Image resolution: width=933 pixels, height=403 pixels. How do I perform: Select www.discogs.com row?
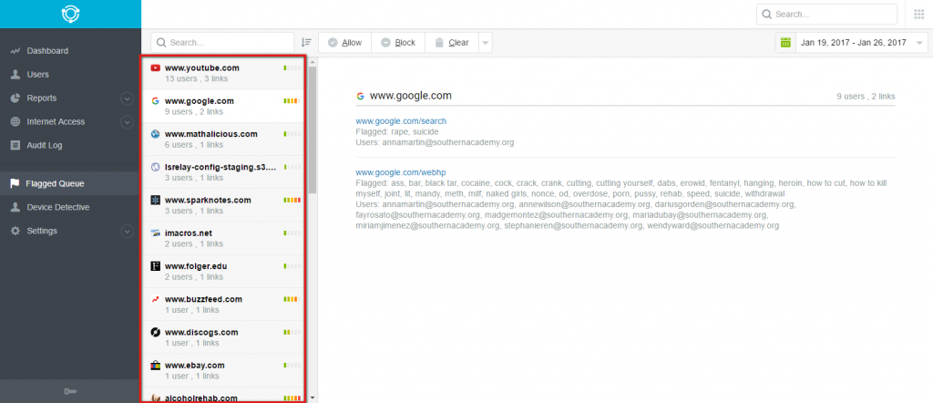[224, 337]
